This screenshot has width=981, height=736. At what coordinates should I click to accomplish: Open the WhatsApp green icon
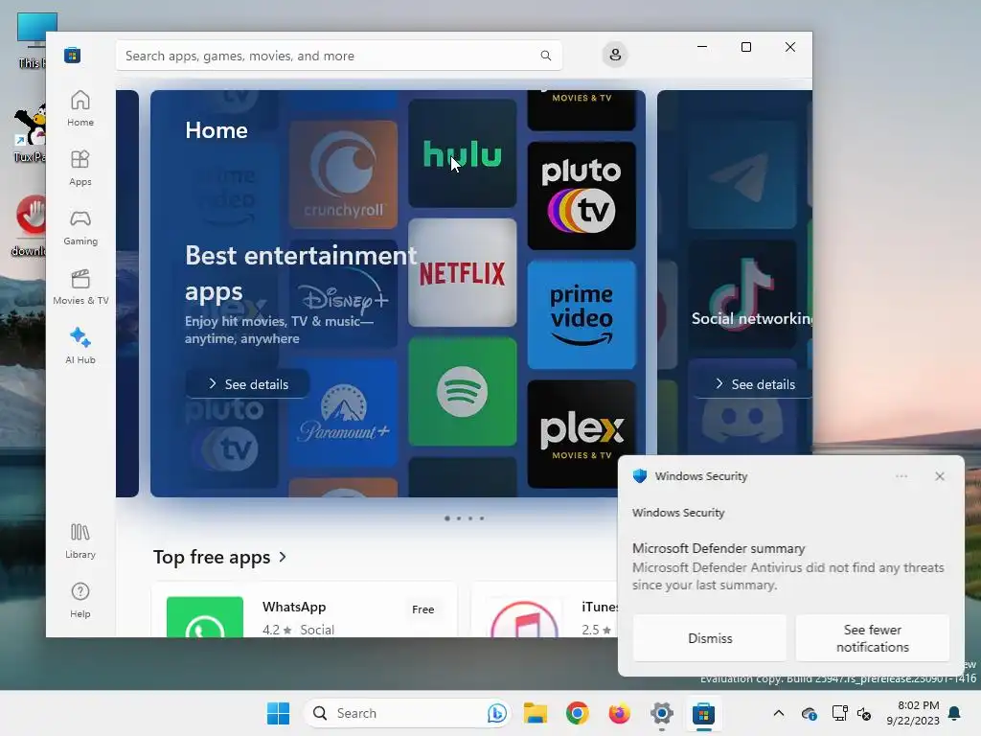coord(205,617)
